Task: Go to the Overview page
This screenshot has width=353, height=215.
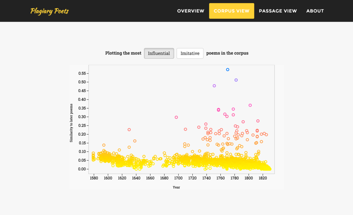Action: point(191,11)
